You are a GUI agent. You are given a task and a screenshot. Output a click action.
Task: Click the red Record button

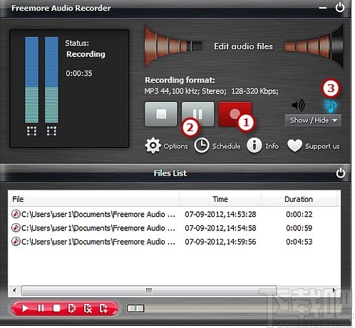235,114
